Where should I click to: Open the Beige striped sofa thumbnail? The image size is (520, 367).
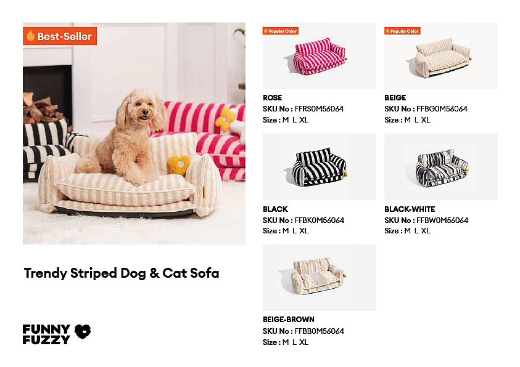440,57
